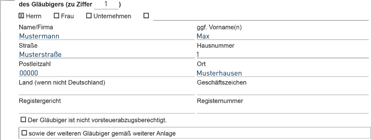Click the 'Land (wenn nicht Deutschland)' label
This screenshot has width=371, height=140.
pyautogui.click(x=62, y=83)
